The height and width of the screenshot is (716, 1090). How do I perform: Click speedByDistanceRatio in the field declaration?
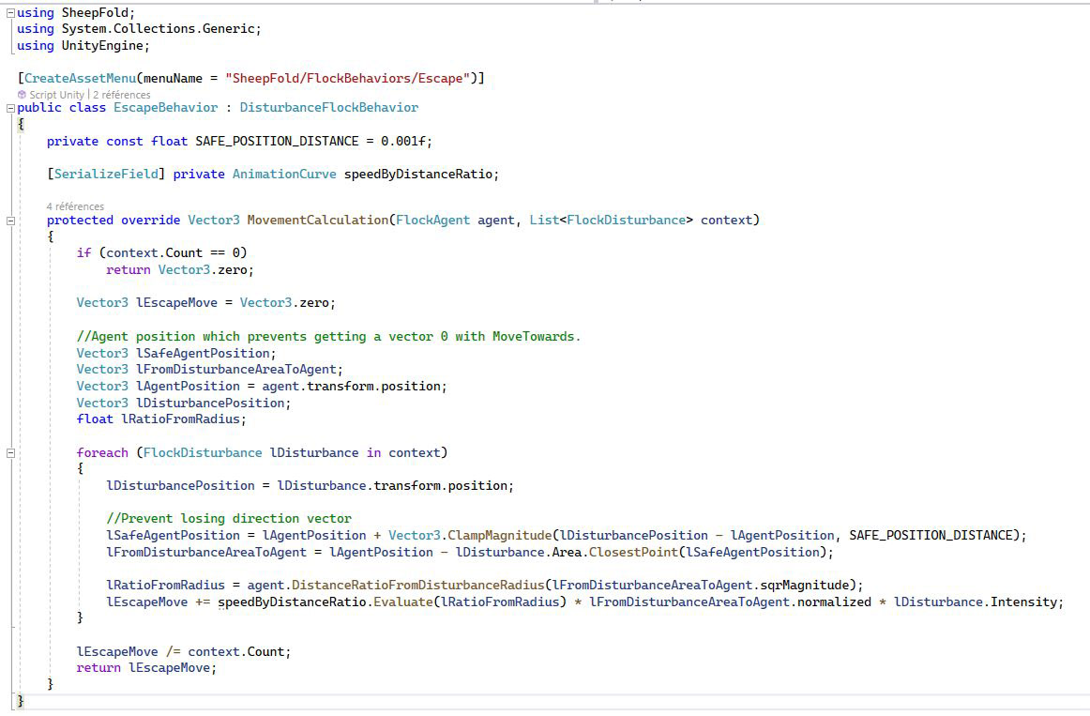pos(417,174)
